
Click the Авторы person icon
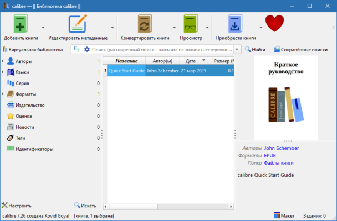(11, 61)
